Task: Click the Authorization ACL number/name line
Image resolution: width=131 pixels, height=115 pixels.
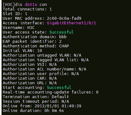Action: (44, 69)
